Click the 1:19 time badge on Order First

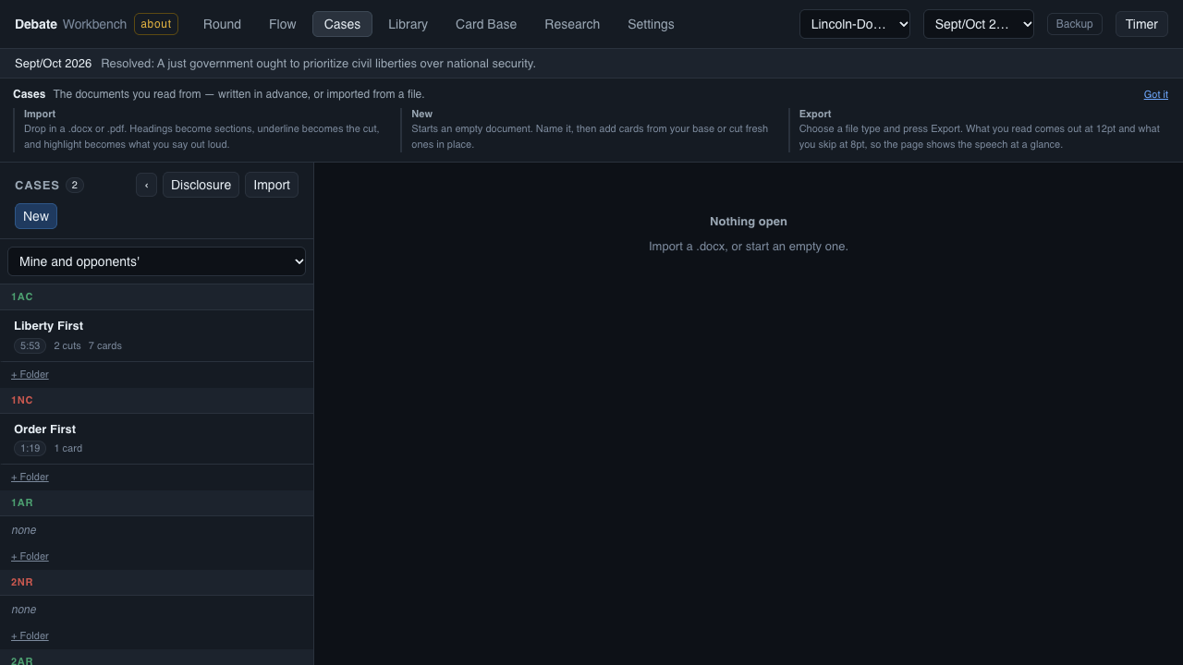(x=30, y=448)
